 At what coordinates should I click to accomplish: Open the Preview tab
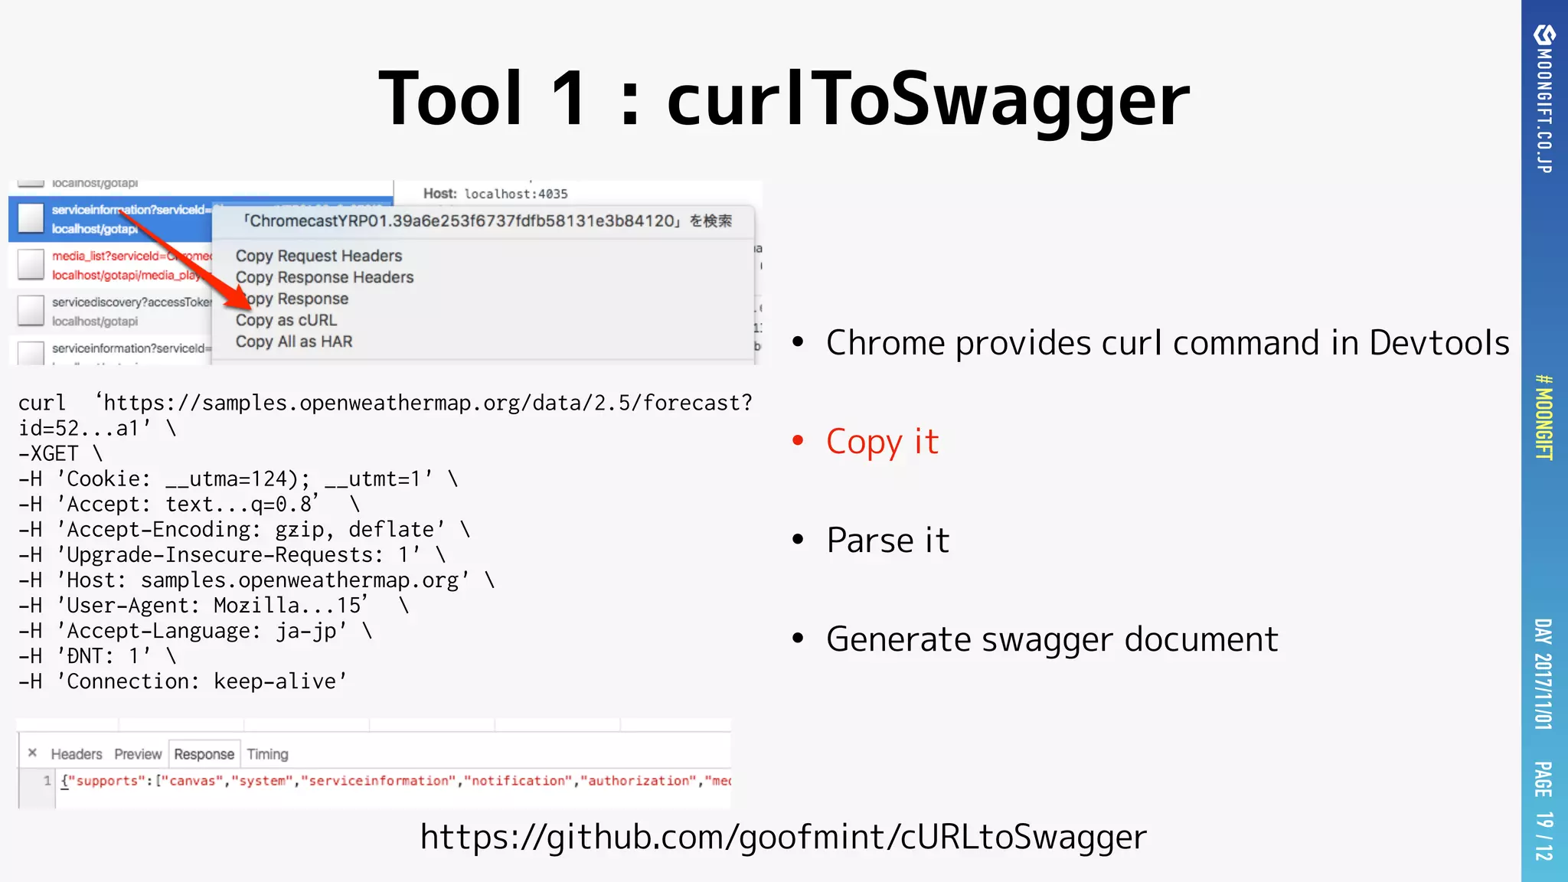point(138,754)
